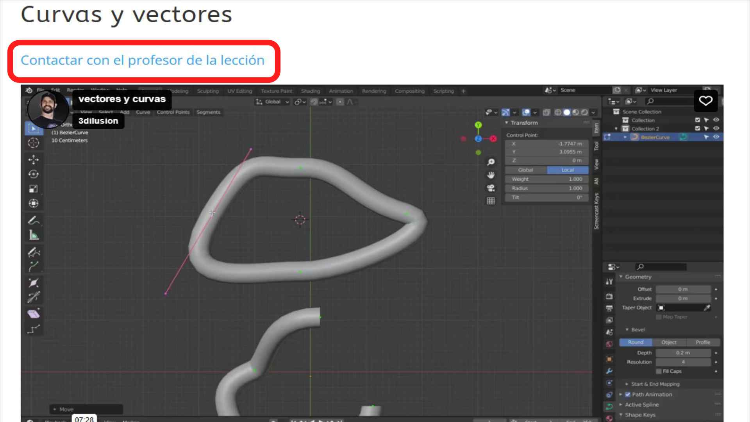Click the Taper Object eyedropper icon
The image size is (750, 422).
[707, 308]
